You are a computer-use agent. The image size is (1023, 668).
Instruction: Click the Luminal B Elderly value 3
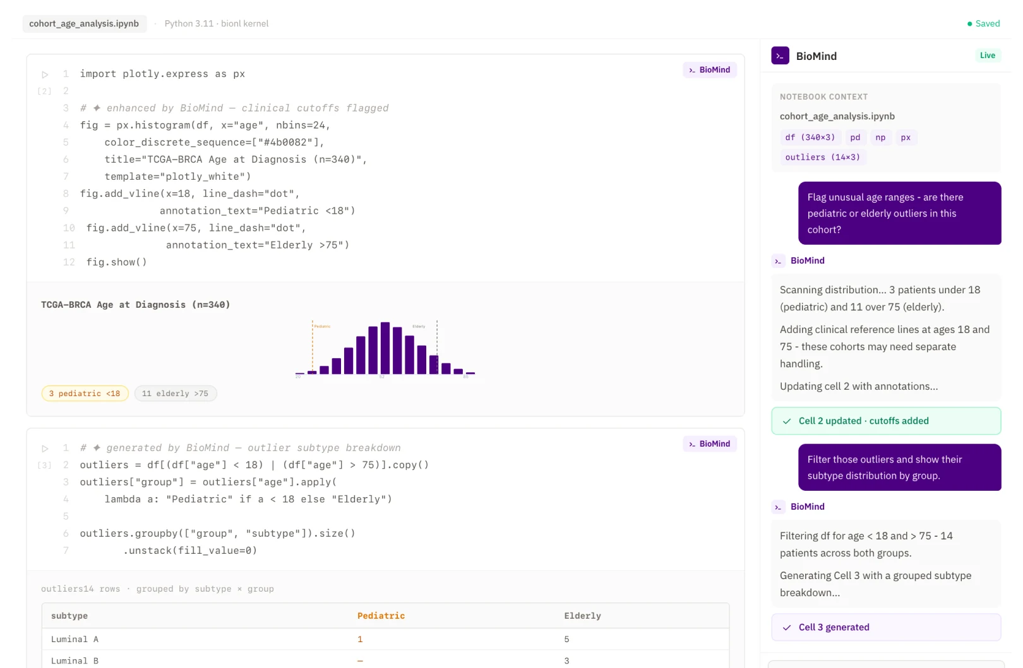tap(566, 660)
